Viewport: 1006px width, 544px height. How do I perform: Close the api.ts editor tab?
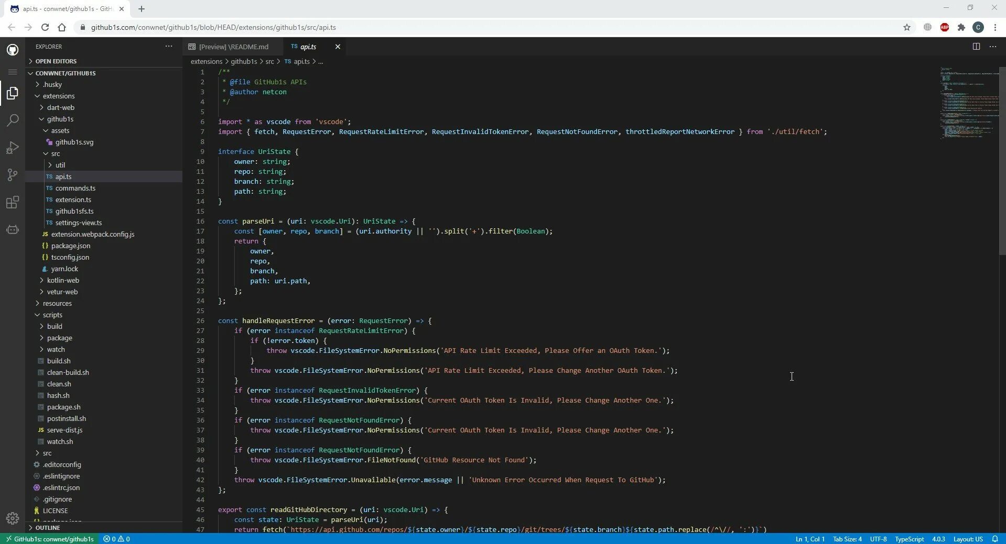(338, 47)
